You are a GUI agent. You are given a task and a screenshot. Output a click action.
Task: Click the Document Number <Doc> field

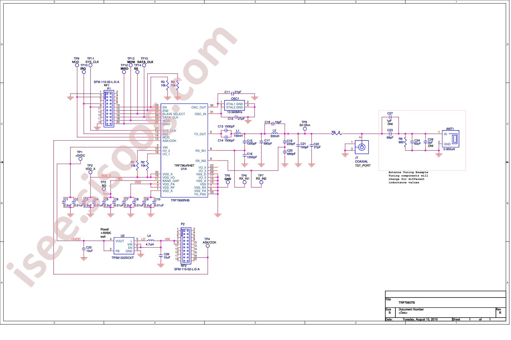411,311
